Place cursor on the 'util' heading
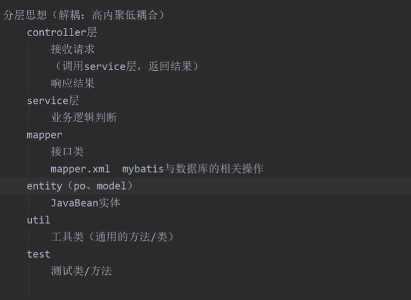411x300 pixels. 38,220
